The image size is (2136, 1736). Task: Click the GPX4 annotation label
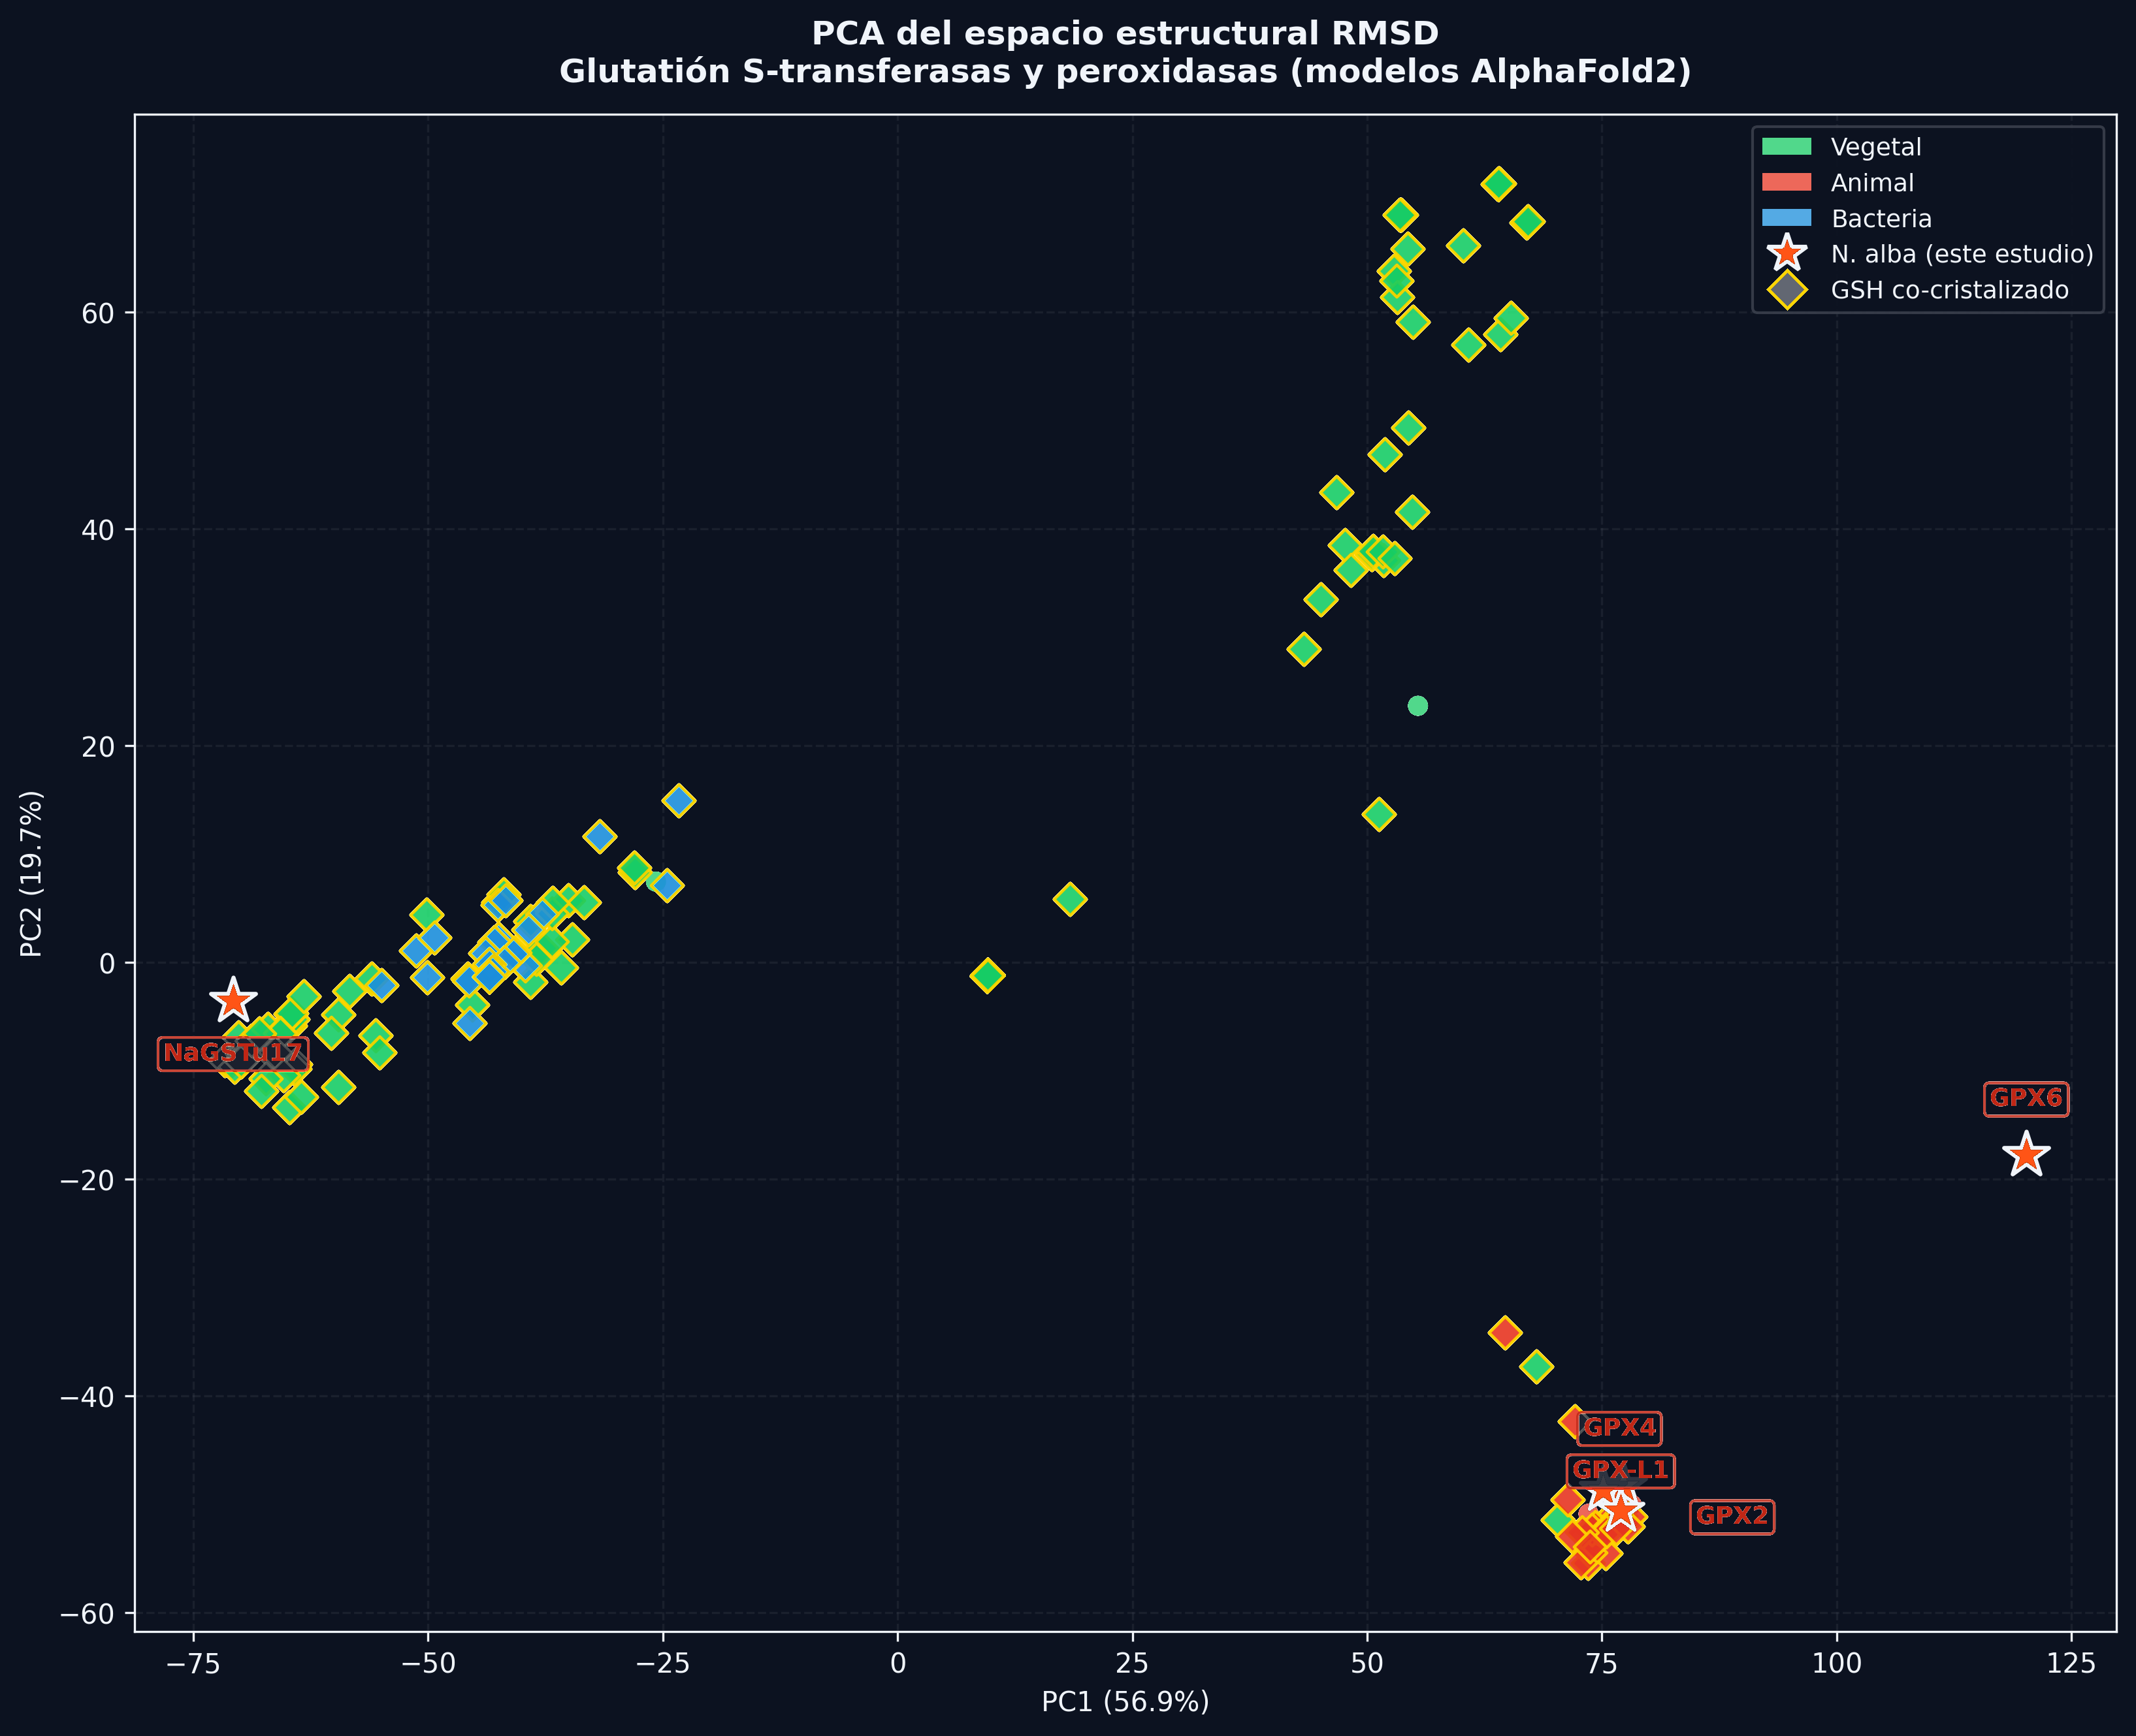(x=1620, y=1427)
